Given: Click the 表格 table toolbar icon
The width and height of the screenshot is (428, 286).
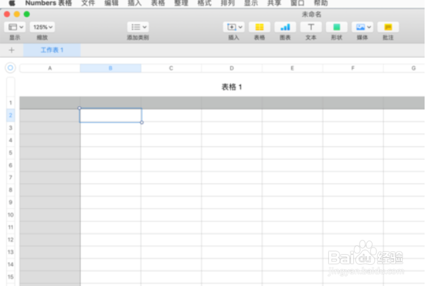Looking at the screenshot, I should coord(260,27).
